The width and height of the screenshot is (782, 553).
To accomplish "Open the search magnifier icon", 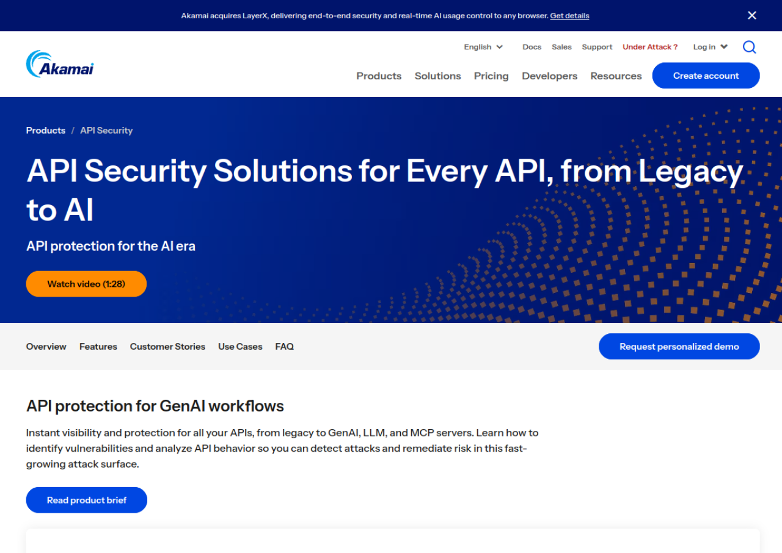I will coord(750,47).
